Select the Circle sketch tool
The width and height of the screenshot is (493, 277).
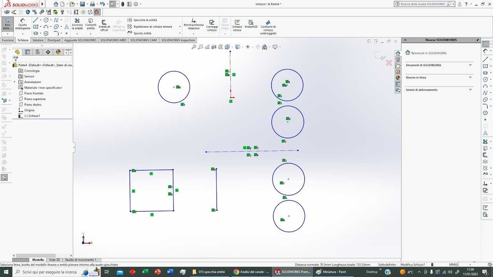coord(46,20)
